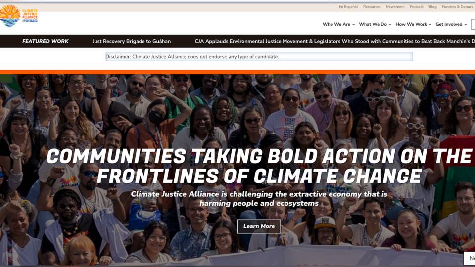Click the disclaimer text box
This screenshot has height=267, width=475.
click(x=259, y=56)
